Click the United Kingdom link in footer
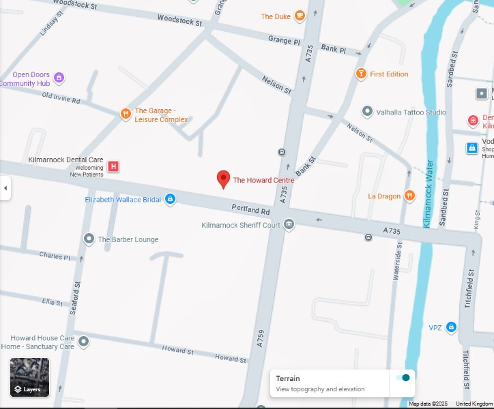 click(474, 404)
